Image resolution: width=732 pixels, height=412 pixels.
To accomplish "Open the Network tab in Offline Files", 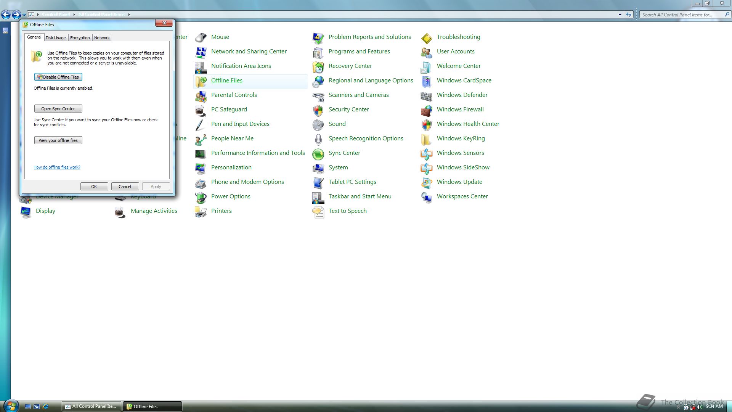I will pyautogui.click(x=102, y=38).
